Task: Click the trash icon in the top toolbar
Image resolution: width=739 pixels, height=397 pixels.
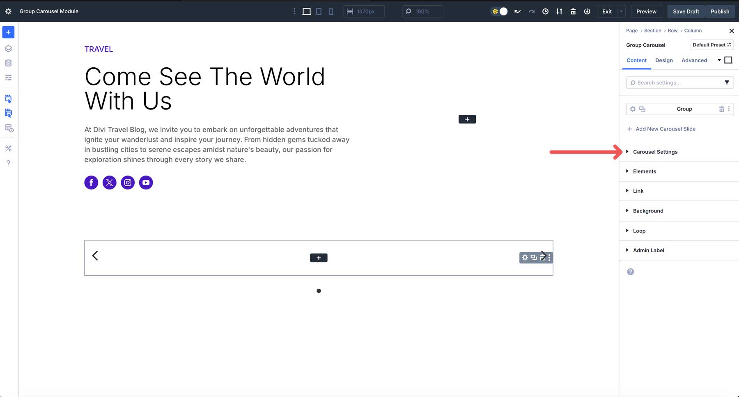Action: [573, 11]
